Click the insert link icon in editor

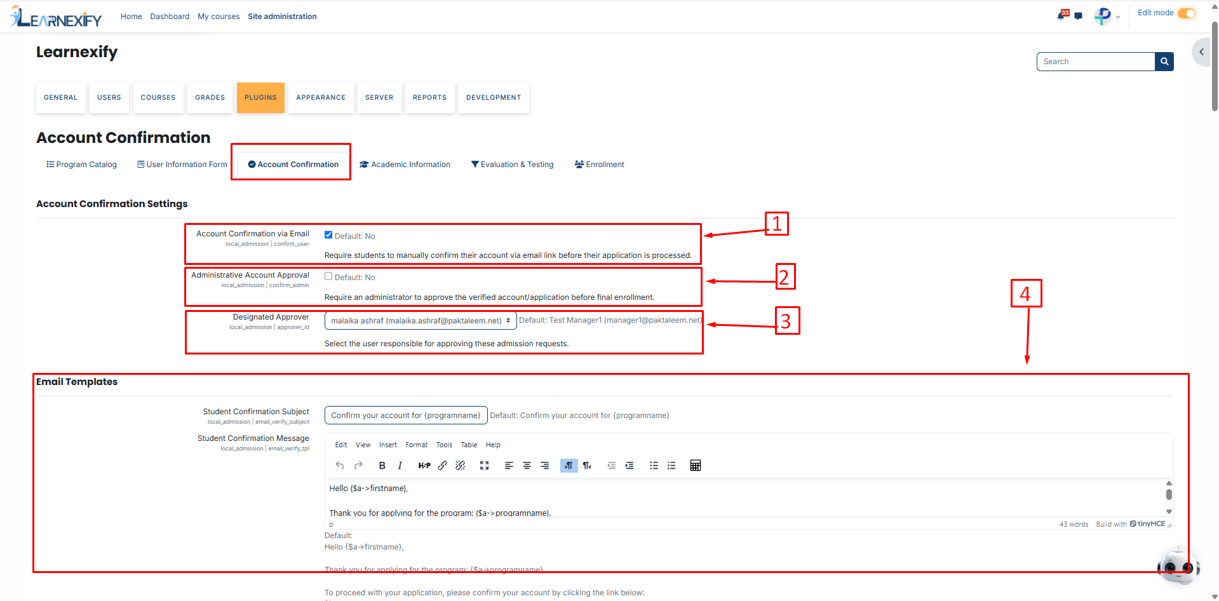(443, 466)
